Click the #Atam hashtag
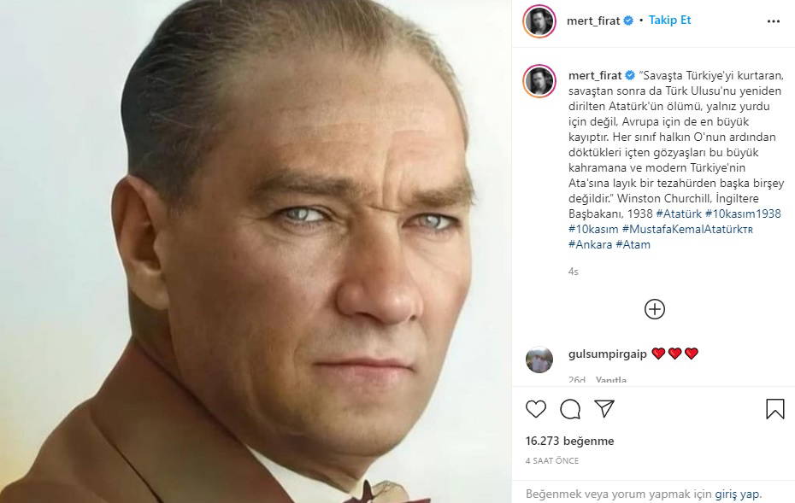This screenshot has width=795, height=503. 633,244
